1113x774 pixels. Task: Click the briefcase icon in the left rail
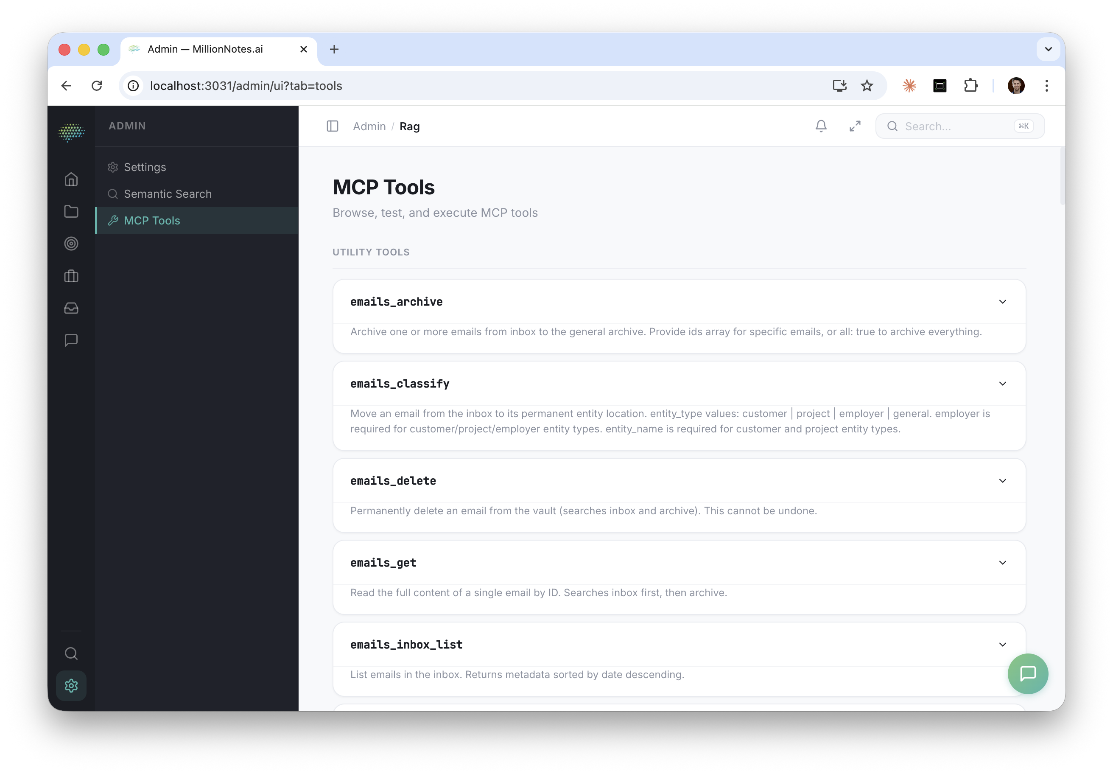point(71,276)
